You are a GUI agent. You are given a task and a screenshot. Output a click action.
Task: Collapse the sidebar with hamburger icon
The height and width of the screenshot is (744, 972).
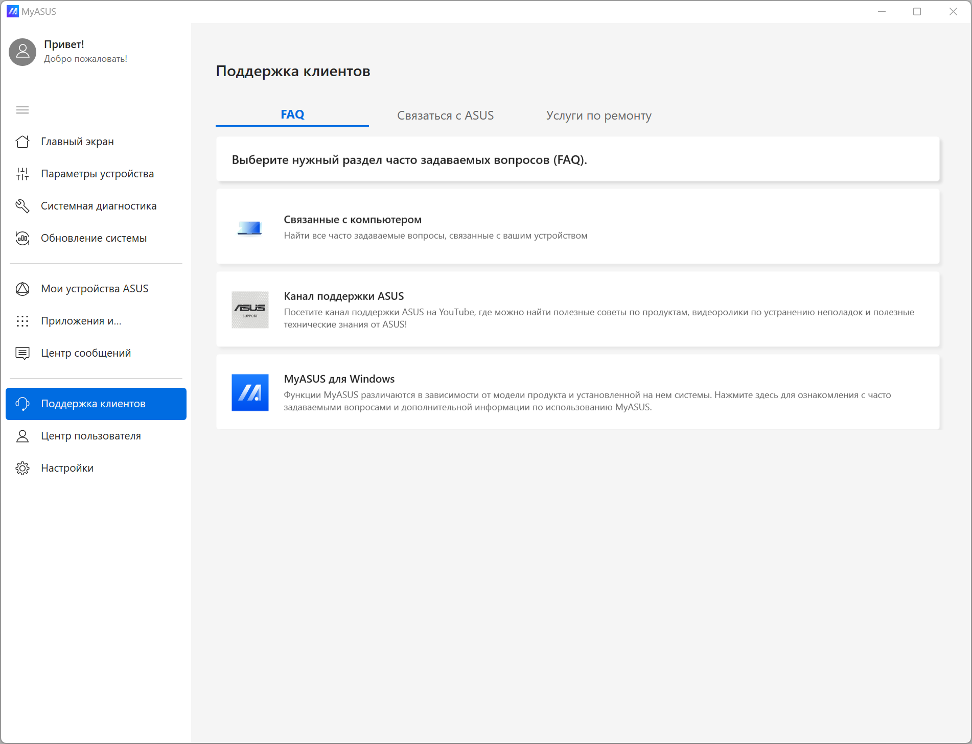(x=22, y=110)
